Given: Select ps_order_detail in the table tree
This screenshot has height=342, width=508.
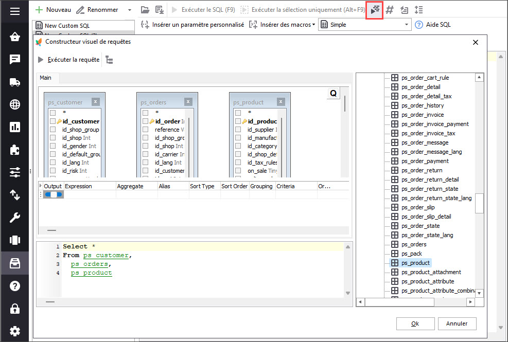Looking at the screenshot, I should pos(421,87).
